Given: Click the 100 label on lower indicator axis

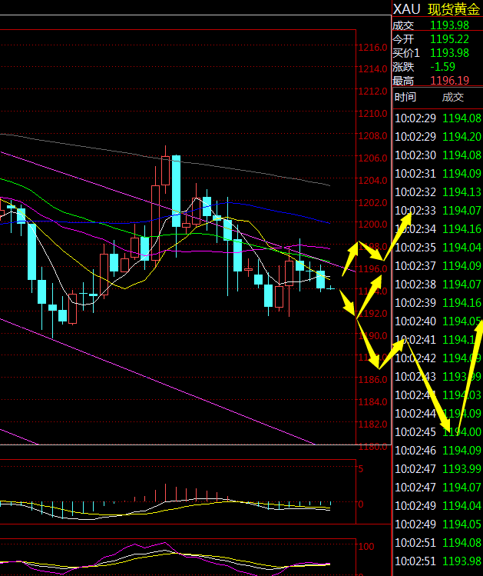Looking at the screenshot, I should coord(366,547).
